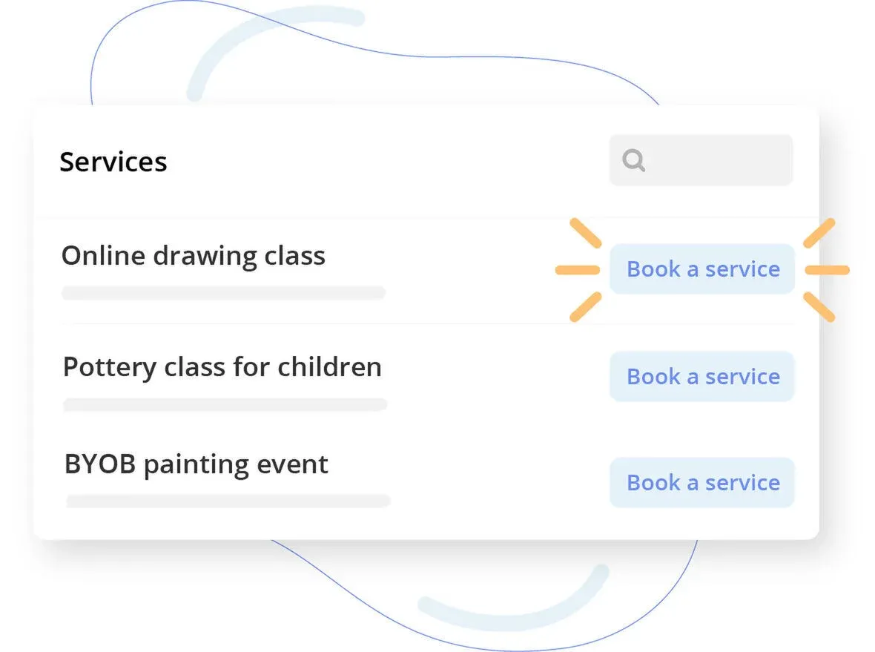Image resolution: width=875 pixels, height=652 pixels.
Task: Click divider line below the Services header
Action: [x=426, y=218]
